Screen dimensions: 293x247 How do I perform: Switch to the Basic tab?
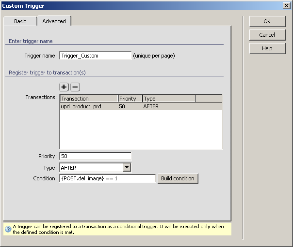[20, 21]
